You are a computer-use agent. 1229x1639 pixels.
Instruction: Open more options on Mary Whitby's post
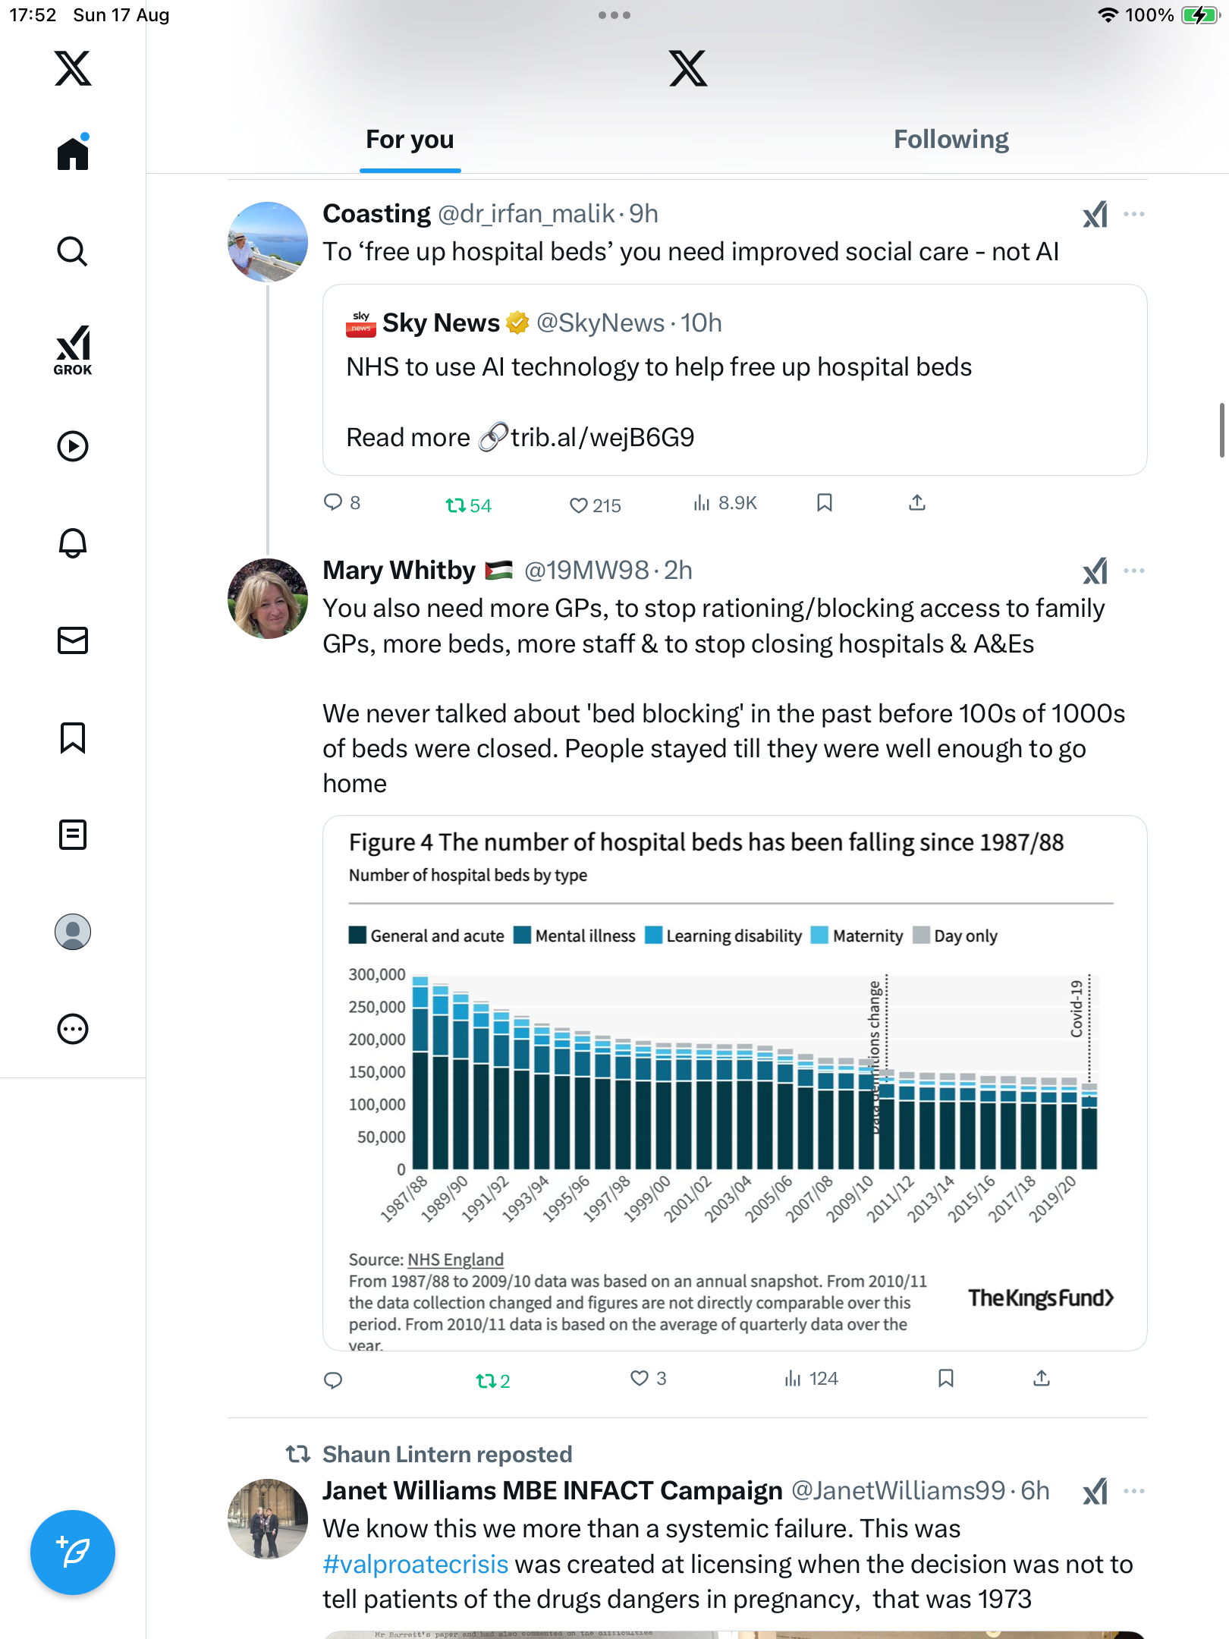click(x=1134, y=571)
